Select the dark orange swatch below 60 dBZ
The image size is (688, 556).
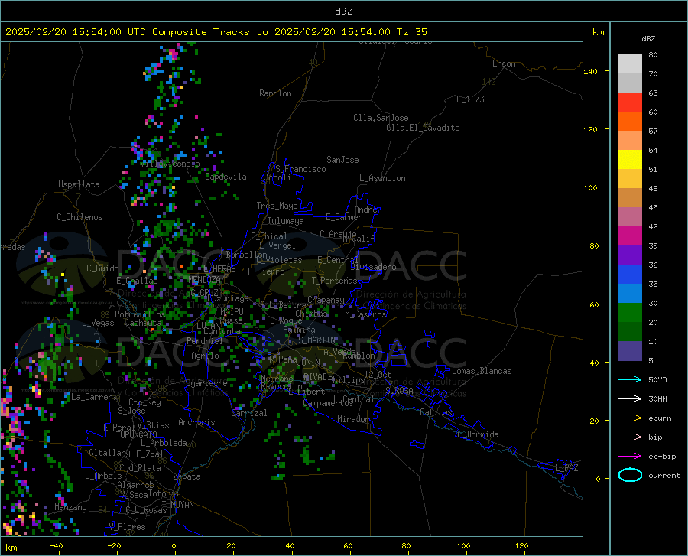[x=630, y=122]
